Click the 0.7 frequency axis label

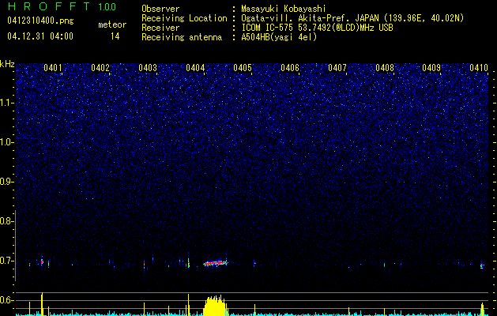[x=6, y=261]
